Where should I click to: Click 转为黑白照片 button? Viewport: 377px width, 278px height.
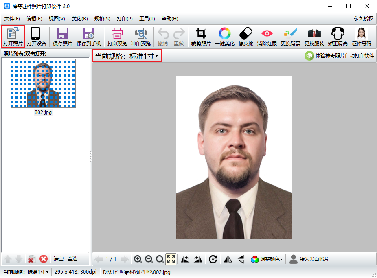309,259
